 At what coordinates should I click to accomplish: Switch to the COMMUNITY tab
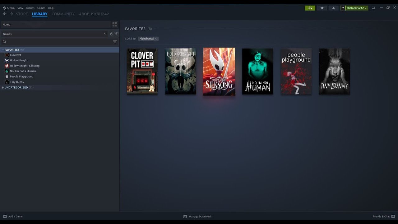(63, 14)
